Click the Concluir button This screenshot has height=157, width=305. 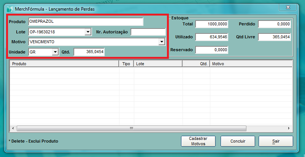coord(238,141)
